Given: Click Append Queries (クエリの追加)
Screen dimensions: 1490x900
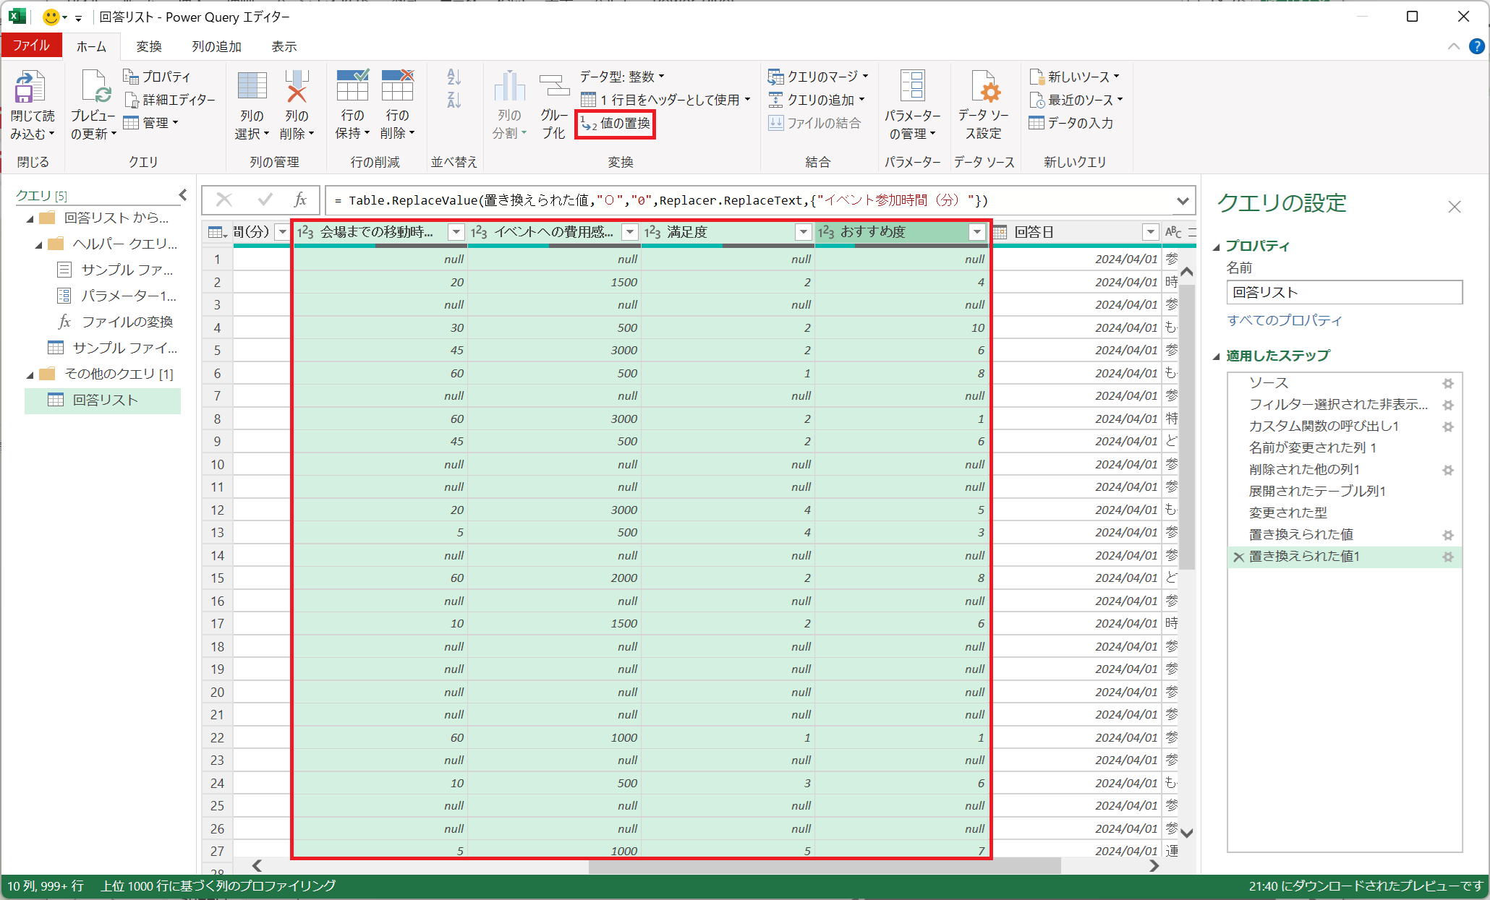Looking at the screenshot, I should click(x=816, y=100).
